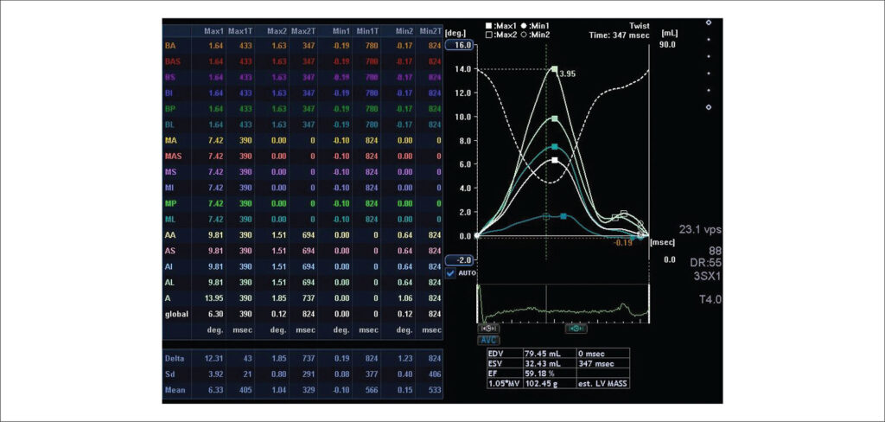Select the filled square marker near 10.0 deg
Viewport: 885px width, 422px height.
(555, 118)
